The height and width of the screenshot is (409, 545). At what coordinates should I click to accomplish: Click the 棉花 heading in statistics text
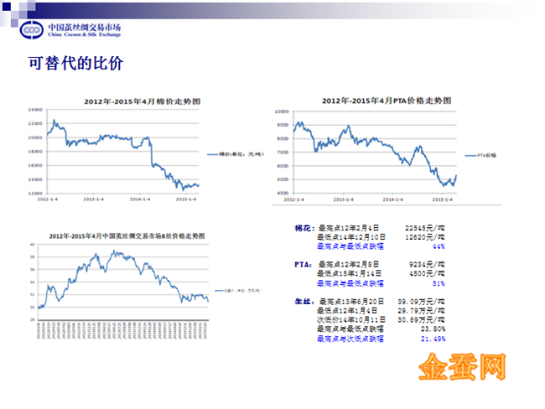pyautogui.click(x=304, y=227)
